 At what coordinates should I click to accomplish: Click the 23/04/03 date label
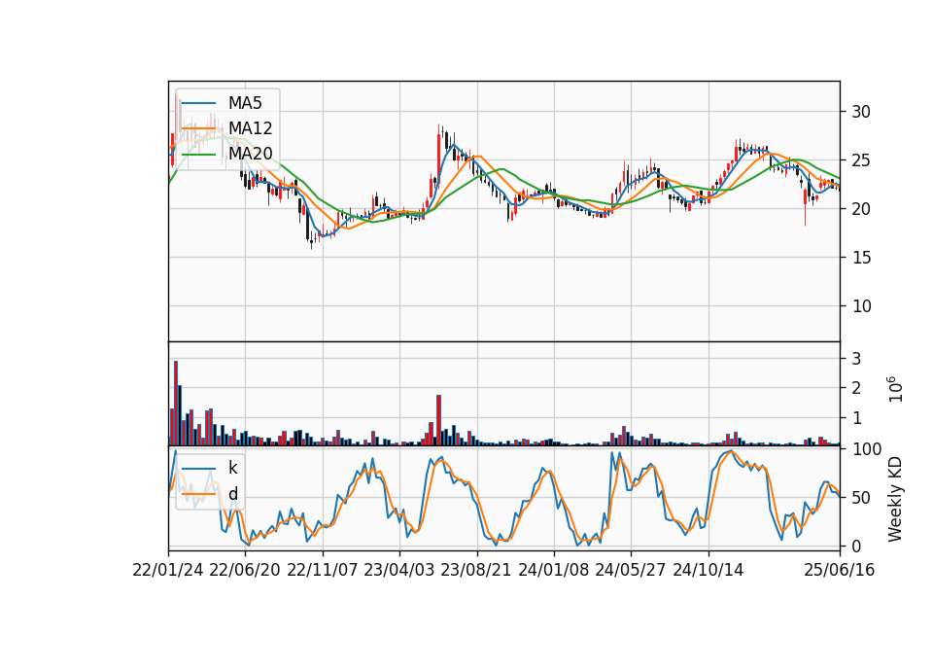pyautogui.click(x=399, y=570)
